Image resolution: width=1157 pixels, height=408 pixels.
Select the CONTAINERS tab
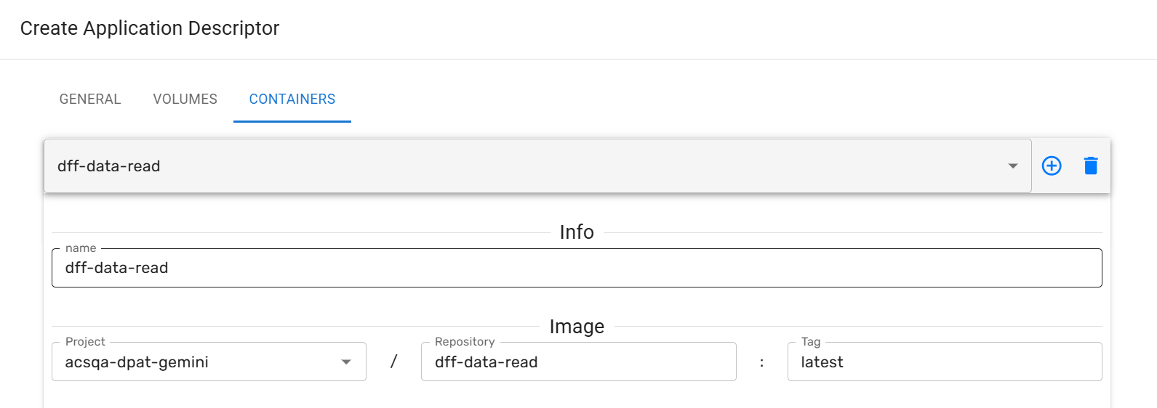(x=292, y=99)
